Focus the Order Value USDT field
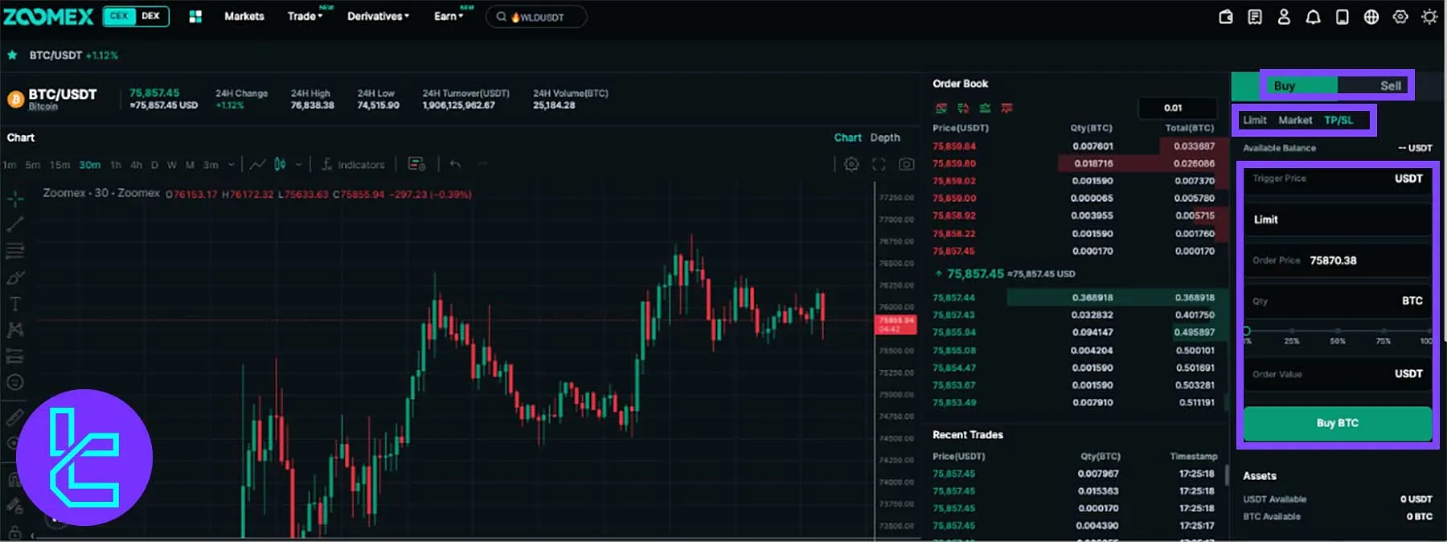 [x=1338, y=374]
